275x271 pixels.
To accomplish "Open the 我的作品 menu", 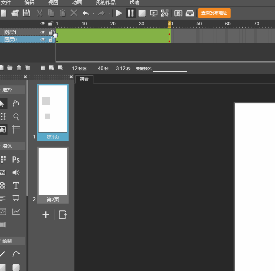I will pos(105,3).
